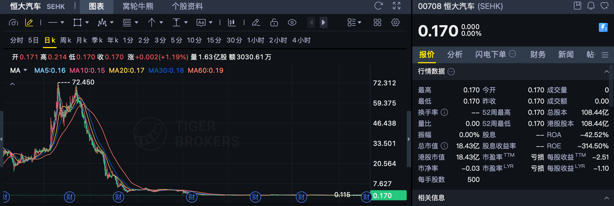Open the list layout dropdown
This screenshot has height=206, width=614.
354,22
